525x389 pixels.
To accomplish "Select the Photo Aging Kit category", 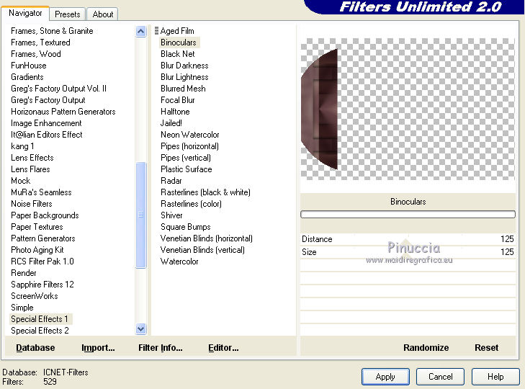I will (37, 250).
